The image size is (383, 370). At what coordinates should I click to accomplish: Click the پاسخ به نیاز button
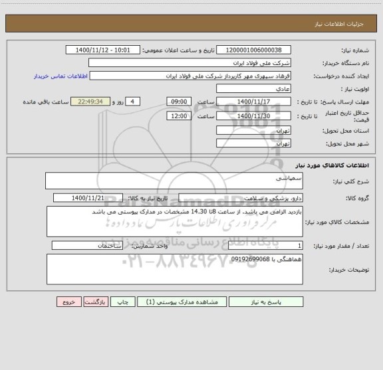(x=266, y=302)
